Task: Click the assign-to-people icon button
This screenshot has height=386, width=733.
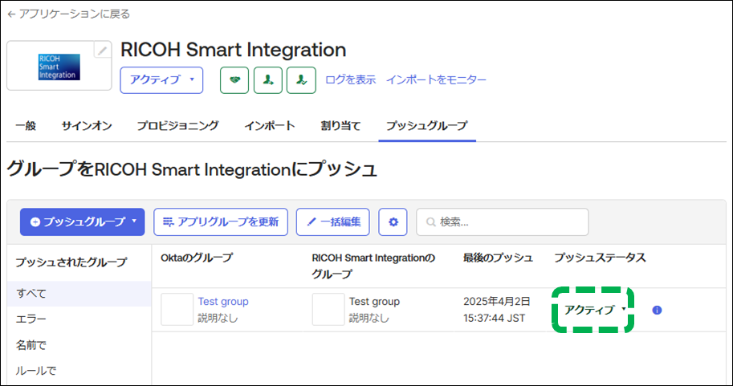Action: tap(268, 80)
